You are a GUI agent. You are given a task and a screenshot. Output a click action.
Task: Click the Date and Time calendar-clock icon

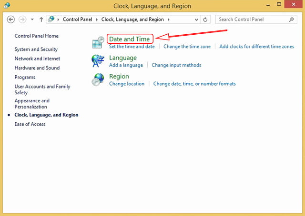coord(98,42)
